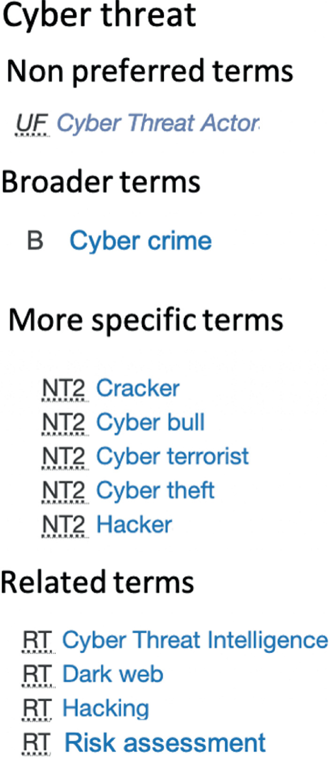Follow the Hacking related term link

coord(106,709)
